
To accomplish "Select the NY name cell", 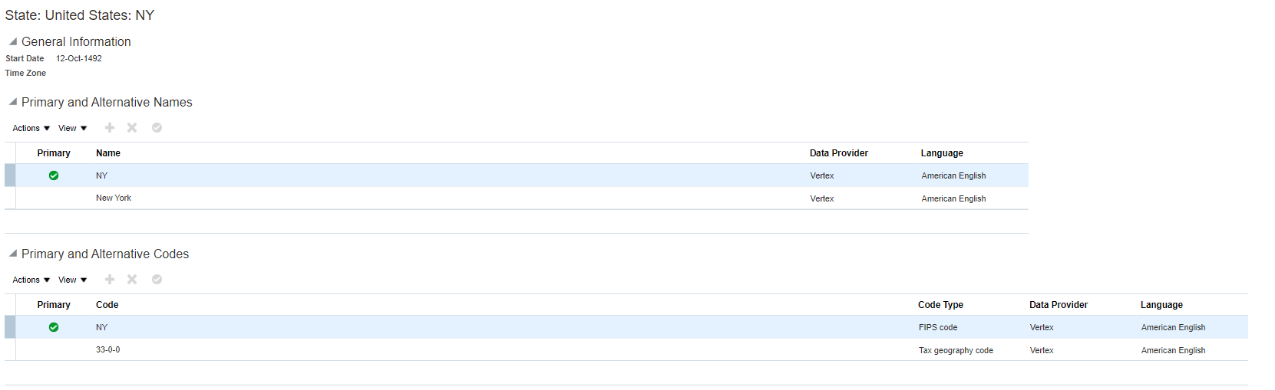I will [101, 175].
